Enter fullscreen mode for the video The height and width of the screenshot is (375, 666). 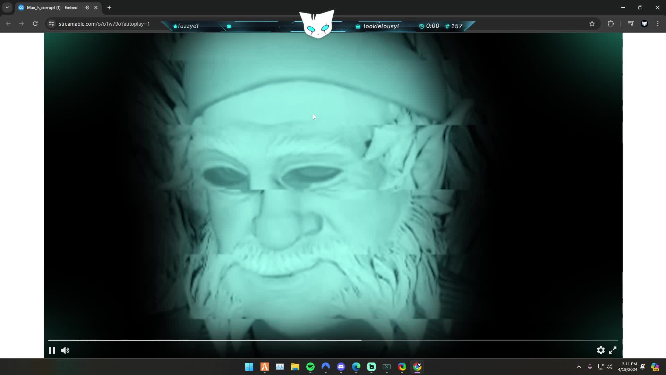(613, 350)
